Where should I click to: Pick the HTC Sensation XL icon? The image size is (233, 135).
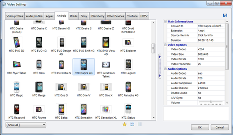pyautogui.click(x=106, y=109)
